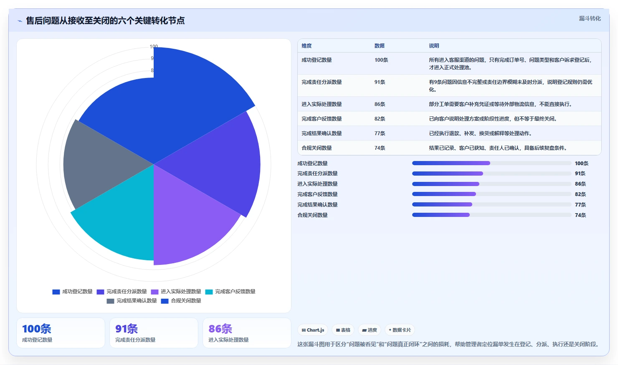The image size is (618, 365).
Task: Toggle 成功登记数量 legend item in chart
Action: [x=72, y=292]
